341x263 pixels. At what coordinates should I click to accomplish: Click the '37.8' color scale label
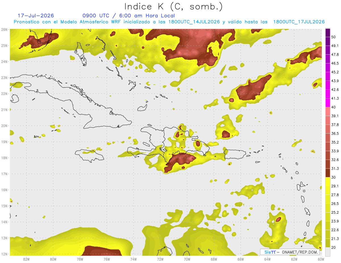tap(335, 125)
